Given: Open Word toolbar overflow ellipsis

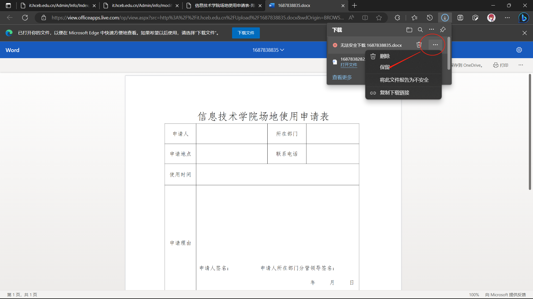Looking at the screenshot, I should 521,65.
